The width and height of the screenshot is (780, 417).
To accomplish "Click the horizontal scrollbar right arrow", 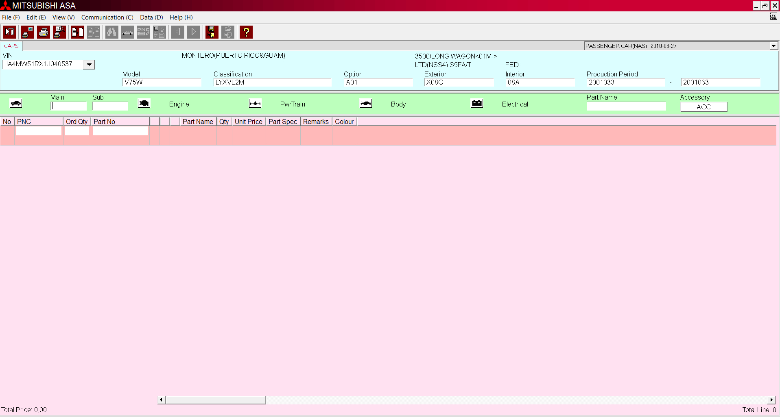I will tap(771, 400).
